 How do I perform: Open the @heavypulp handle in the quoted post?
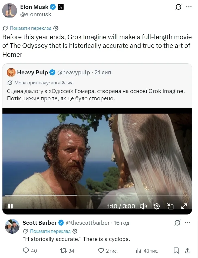(x=74, y=72)
